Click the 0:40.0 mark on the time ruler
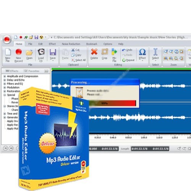 (113, 138)
